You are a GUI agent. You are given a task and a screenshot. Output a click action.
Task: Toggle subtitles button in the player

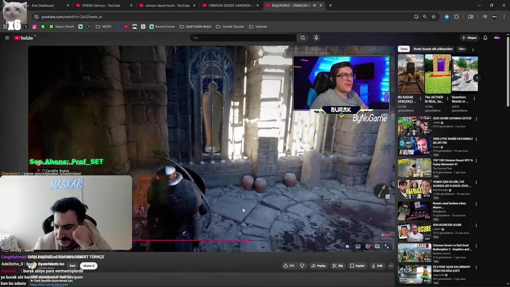click(358, 246)
